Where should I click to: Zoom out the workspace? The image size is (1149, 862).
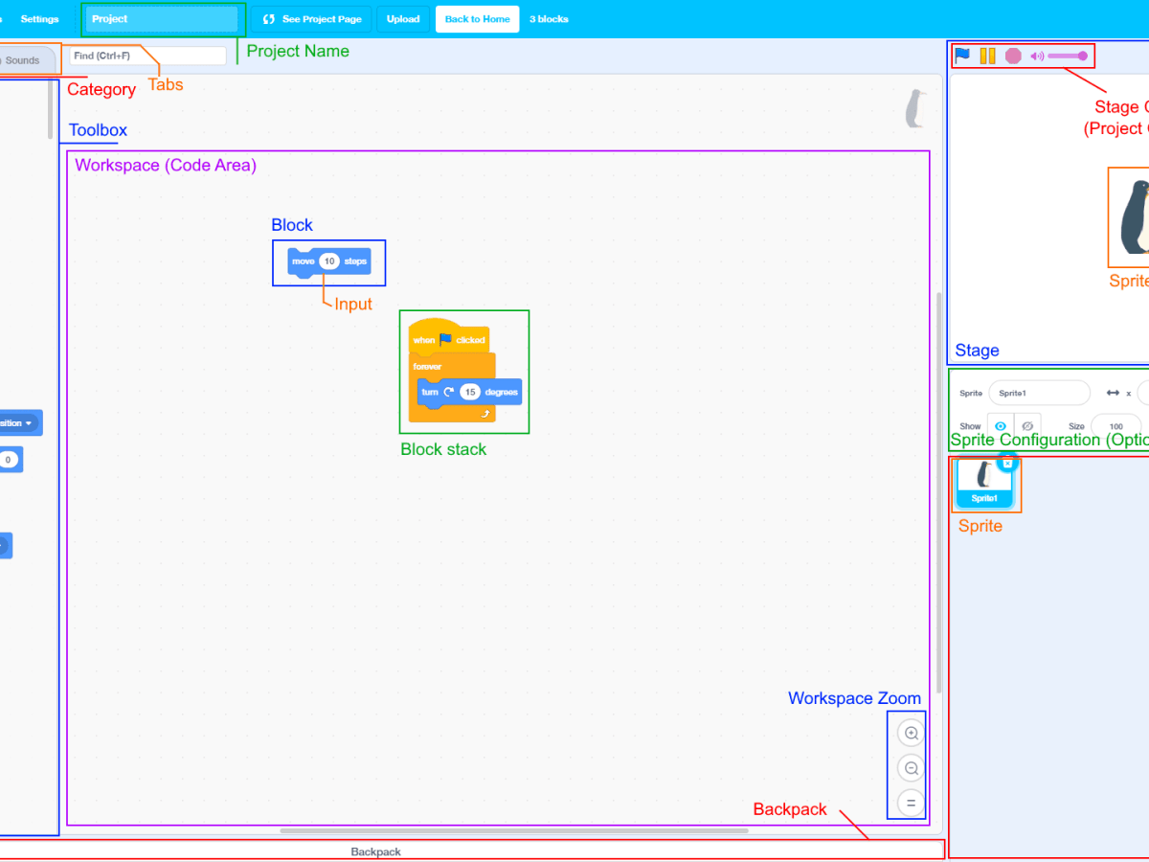(x=912, y=768)
